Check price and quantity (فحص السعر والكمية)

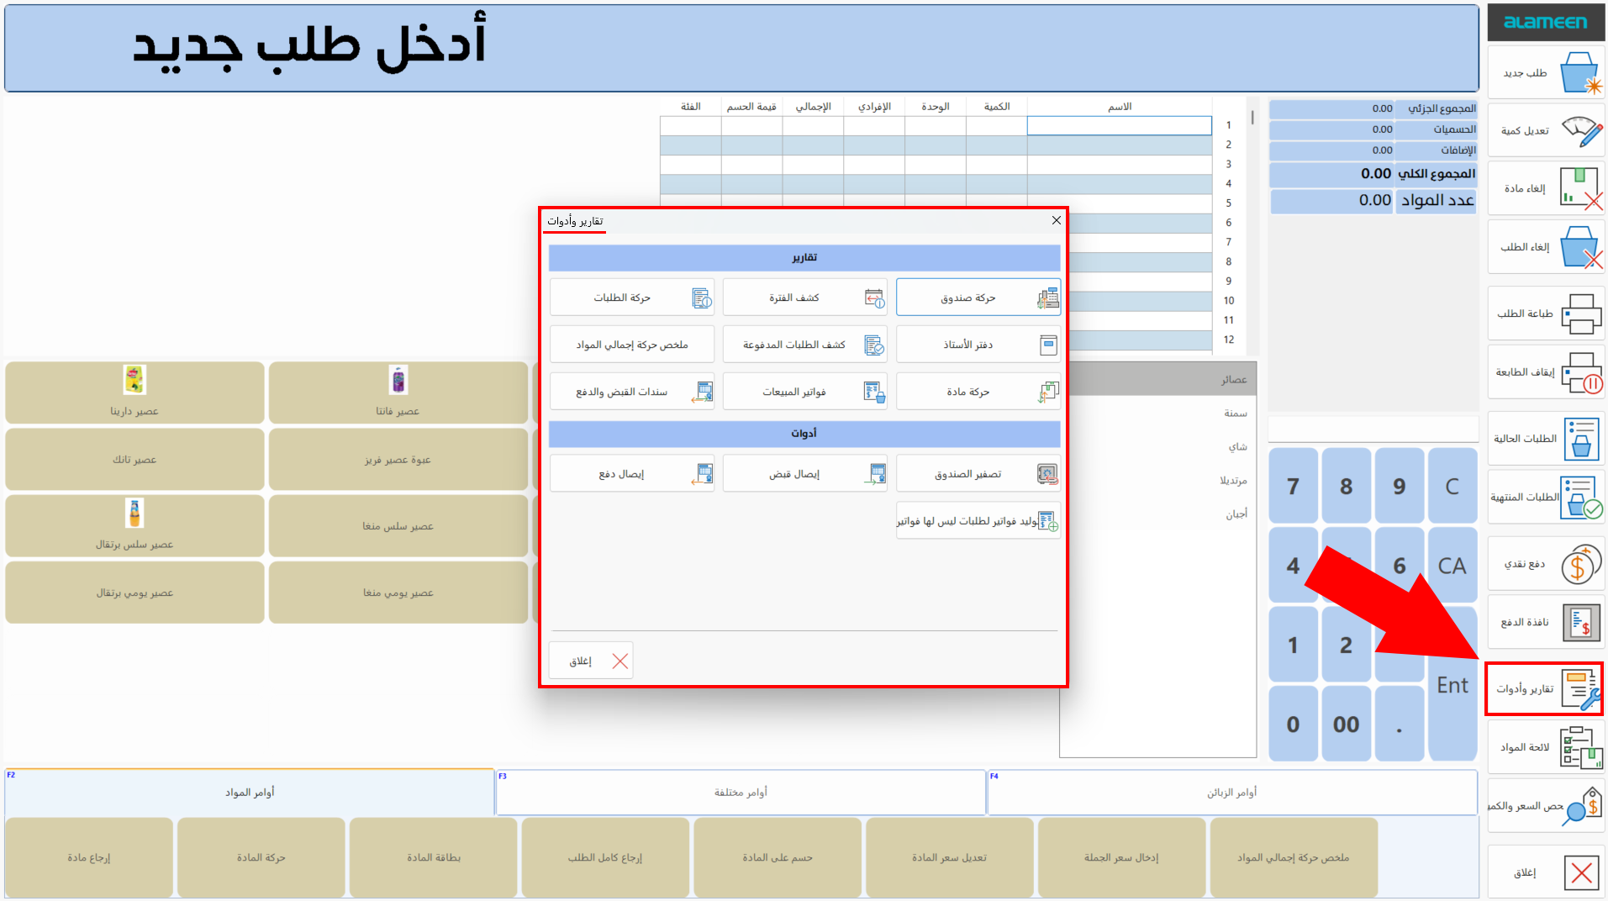pos(1545,804)
